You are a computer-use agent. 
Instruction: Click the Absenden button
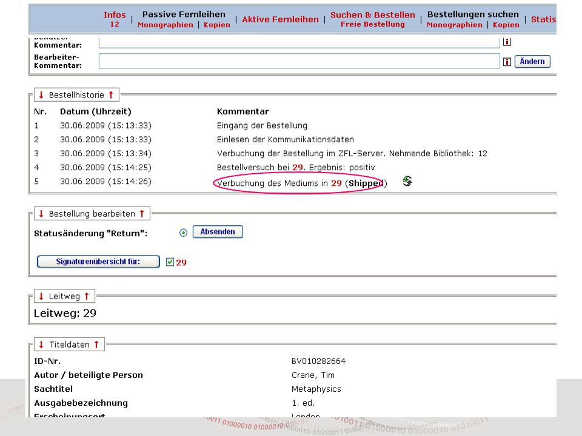click(218, 232)
